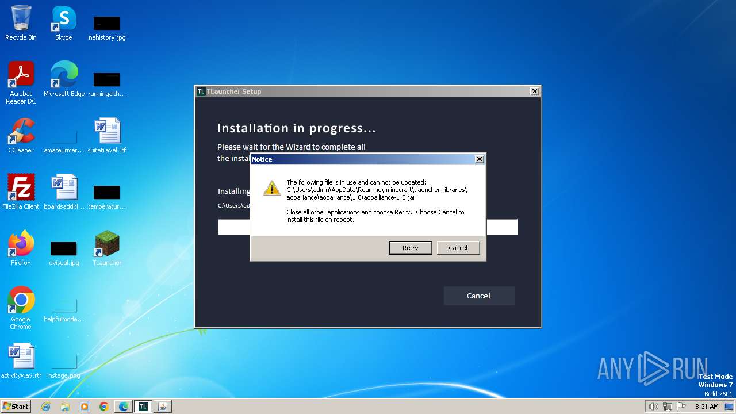The image size is (736, 414).
Task: Select temperatur... desktop file
Action: (107, 197)
